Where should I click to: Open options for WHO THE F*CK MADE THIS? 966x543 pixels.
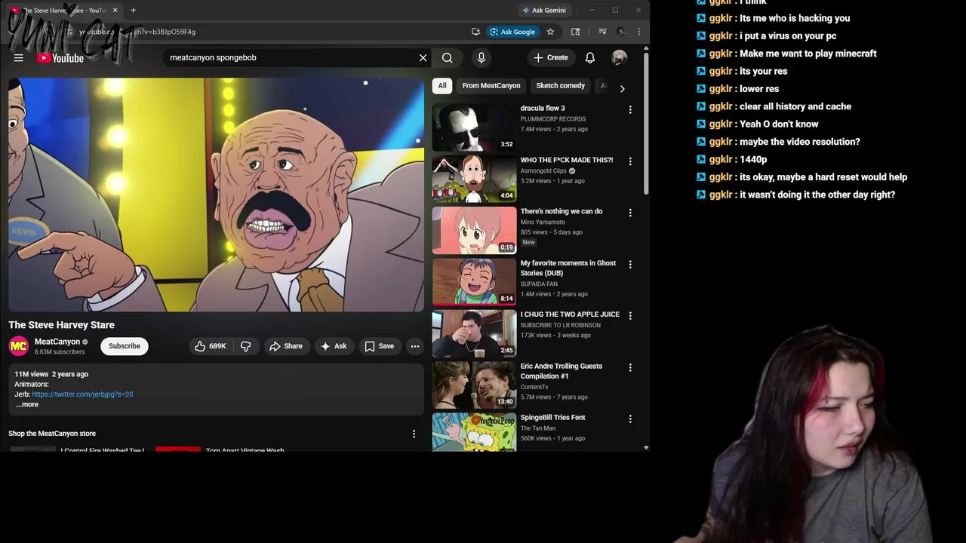[630, 161]
